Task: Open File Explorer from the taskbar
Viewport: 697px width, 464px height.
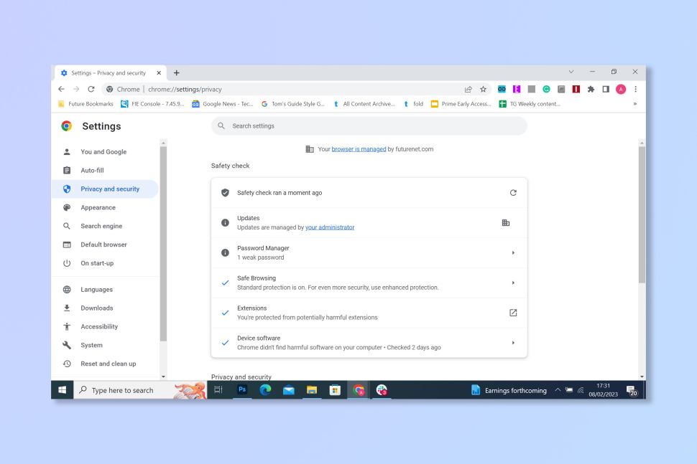Action: click(x=312, y=390)
